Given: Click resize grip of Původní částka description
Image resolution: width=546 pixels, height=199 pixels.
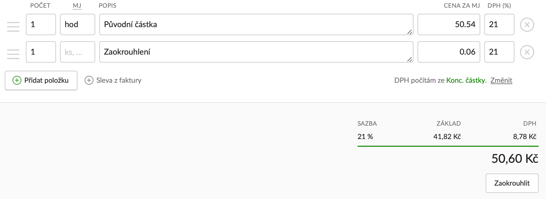Looking at the screenshot, I should tap(410, 32).
